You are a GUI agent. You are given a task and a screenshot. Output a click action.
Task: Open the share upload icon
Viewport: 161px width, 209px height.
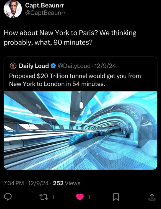(152, 197)
